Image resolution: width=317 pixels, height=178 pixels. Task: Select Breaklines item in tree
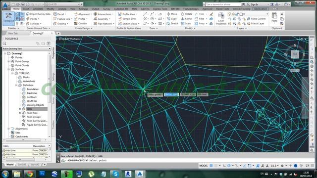(x=32, y=93)
